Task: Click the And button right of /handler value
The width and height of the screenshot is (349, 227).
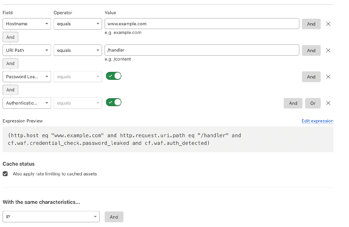Action: click(x=311, y=50)
